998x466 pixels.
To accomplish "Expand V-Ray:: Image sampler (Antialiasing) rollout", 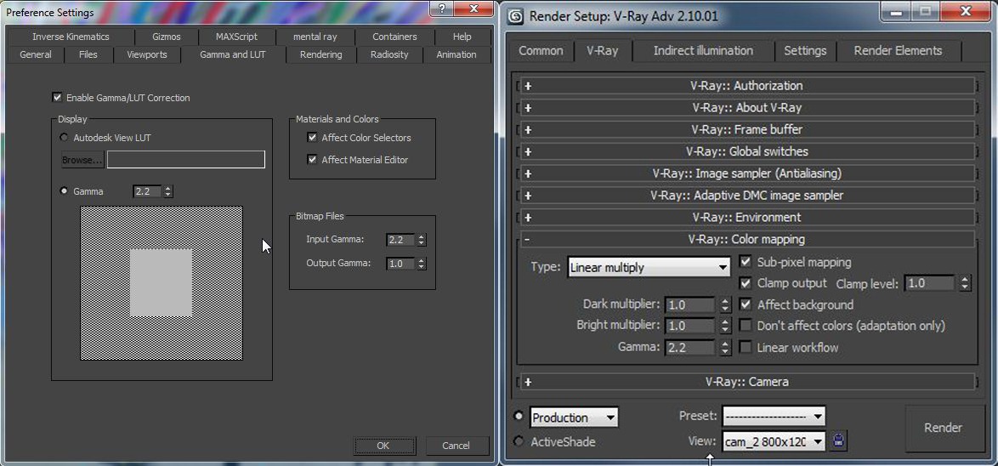I will (747, 173).
